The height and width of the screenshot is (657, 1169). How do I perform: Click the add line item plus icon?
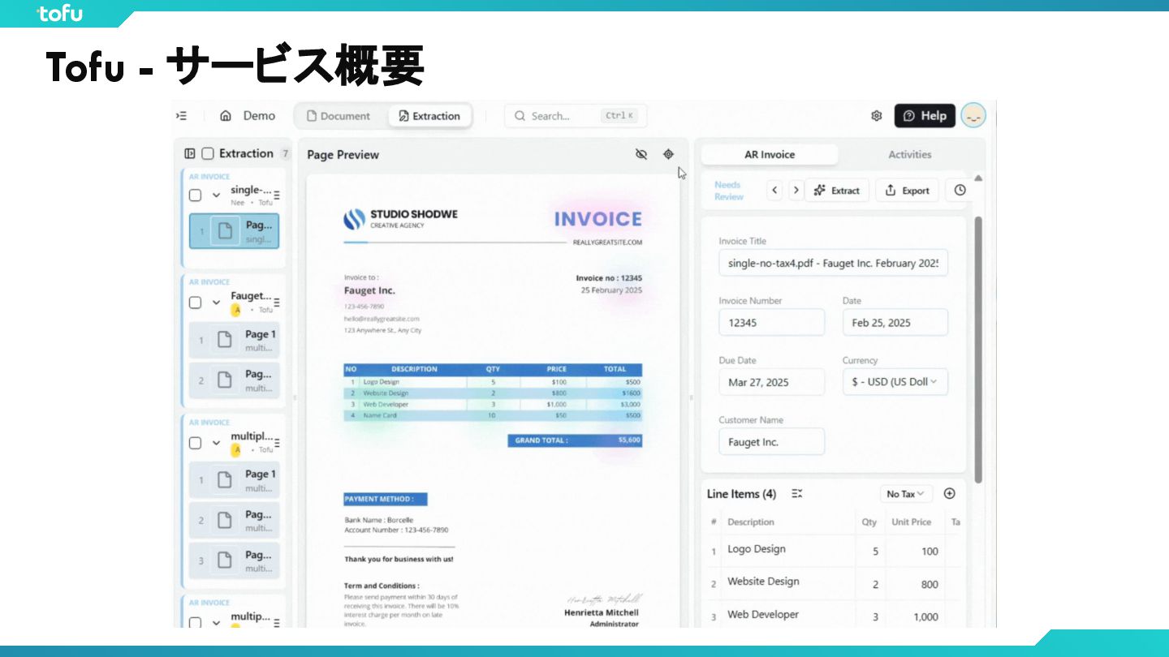950,493
